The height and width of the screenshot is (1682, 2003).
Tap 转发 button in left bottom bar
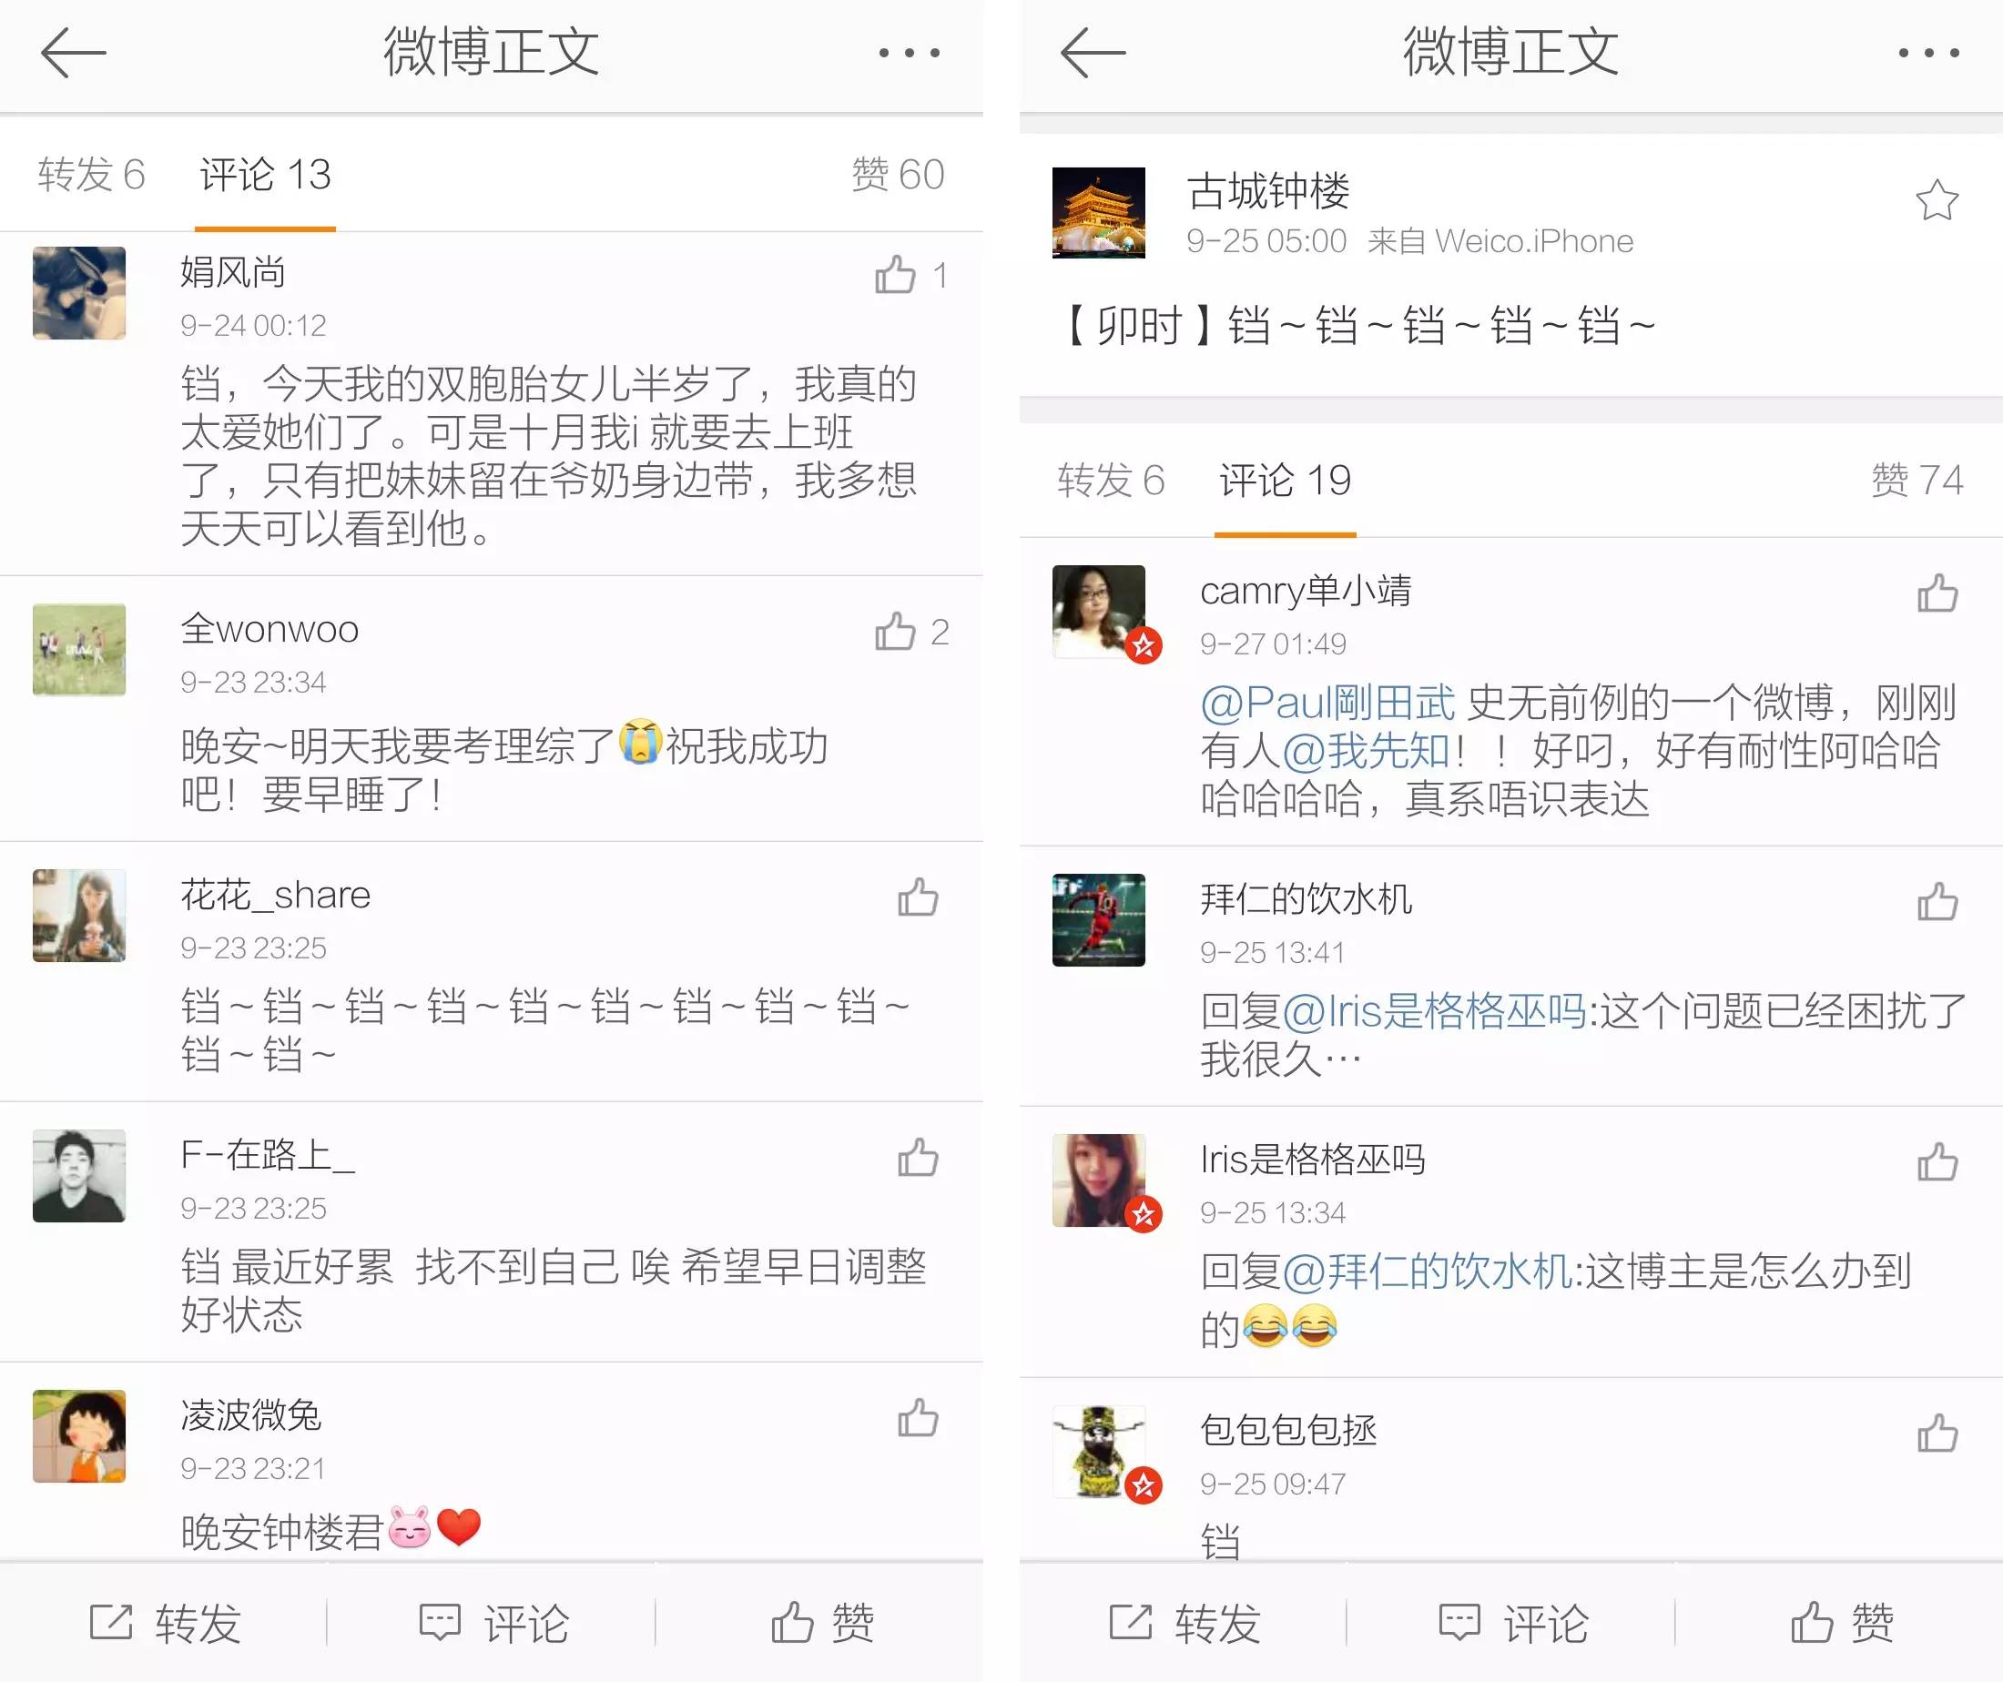coord(164,1623)
